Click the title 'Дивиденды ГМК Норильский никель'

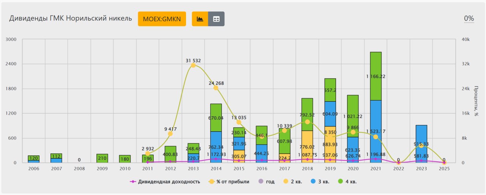[71, 18]
